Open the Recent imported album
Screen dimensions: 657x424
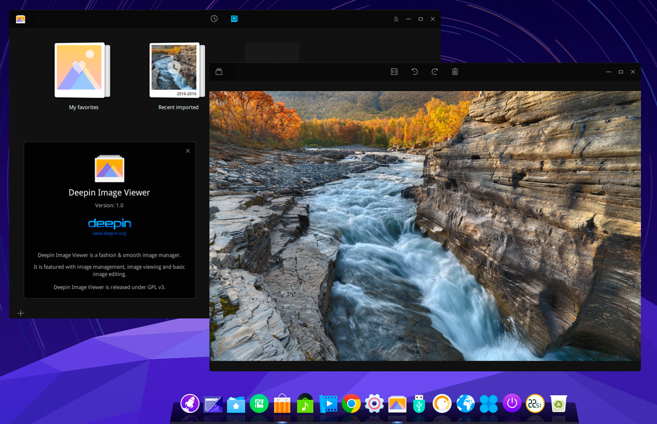pos(176,70)
